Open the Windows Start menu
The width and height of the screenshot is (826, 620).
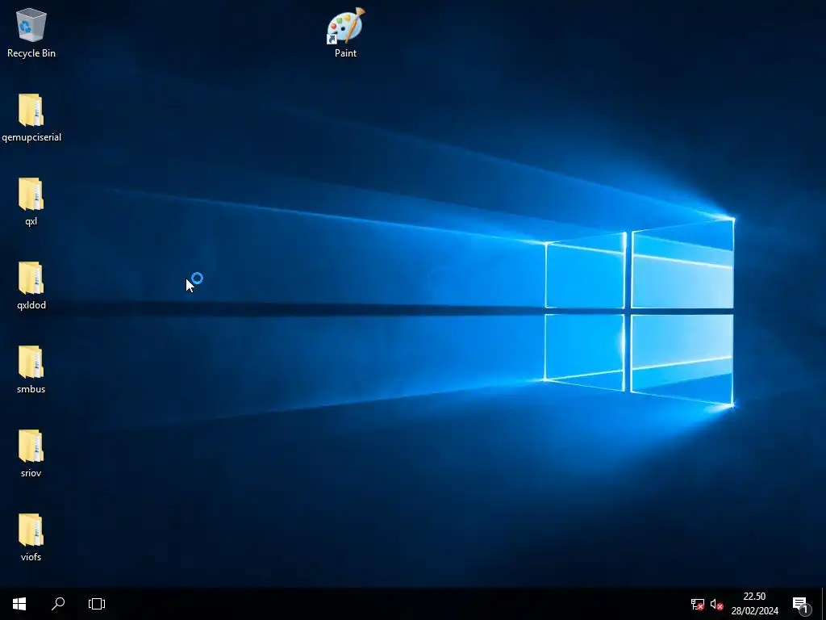coord(19,604)
